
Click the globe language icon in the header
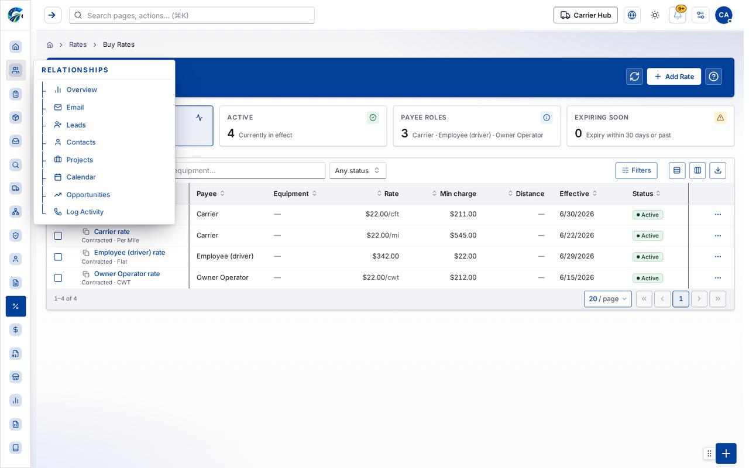pos(632,15)
